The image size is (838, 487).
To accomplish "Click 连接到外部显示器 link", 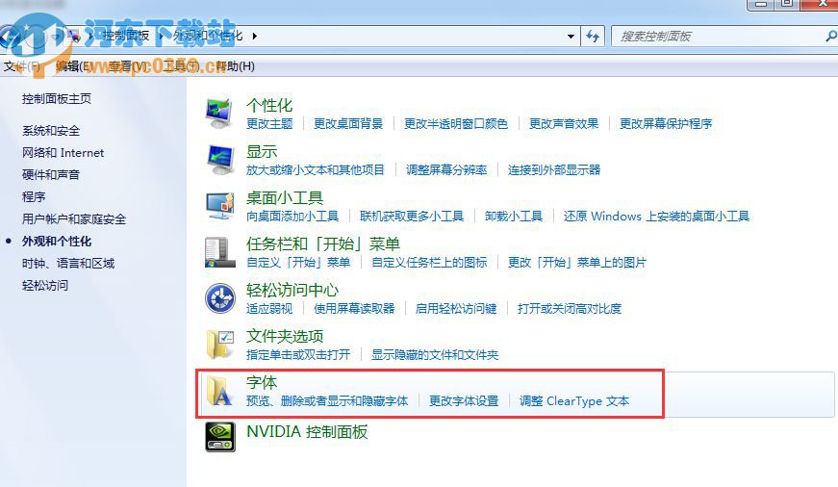I will (x=554, y=170).
